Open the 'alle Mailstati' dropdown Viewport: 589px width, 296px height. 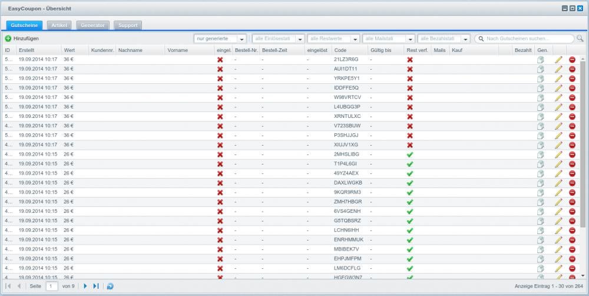(389, 39)
